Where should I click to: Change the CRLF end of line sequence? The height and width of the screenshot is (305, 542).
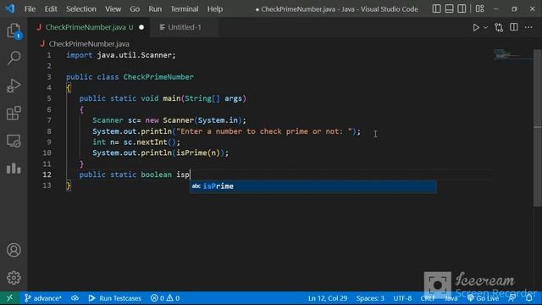click(x=428, y=298)
